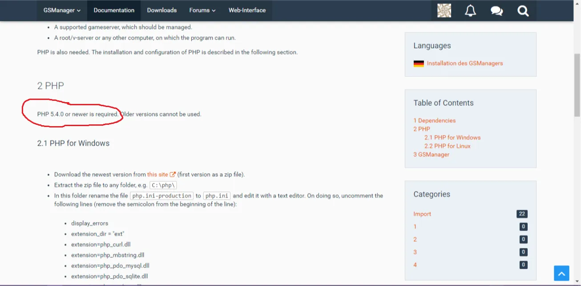Open the notifications bell icon

470,11
